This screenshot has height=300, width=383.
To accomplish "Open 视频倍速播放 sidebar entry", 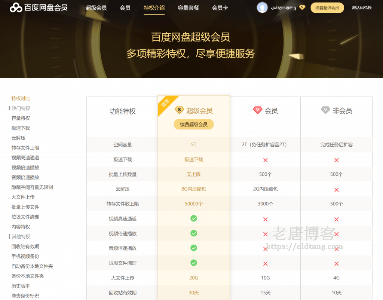I will click(x=25, y=168).
